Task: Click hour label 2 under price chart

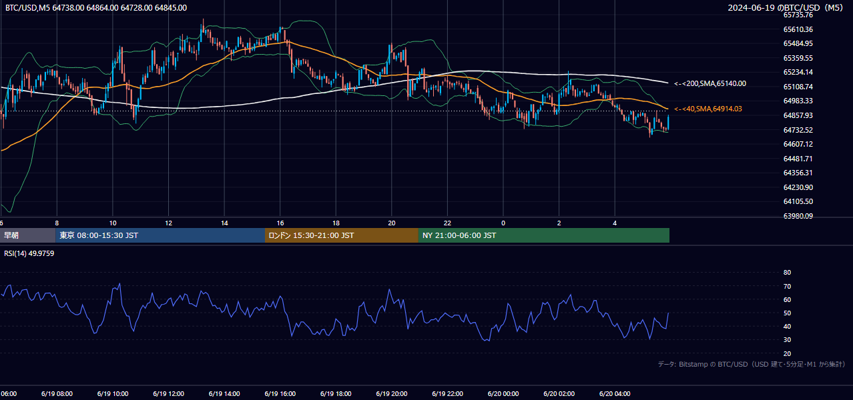Action: pyautogui.click(x=559, y=223)
